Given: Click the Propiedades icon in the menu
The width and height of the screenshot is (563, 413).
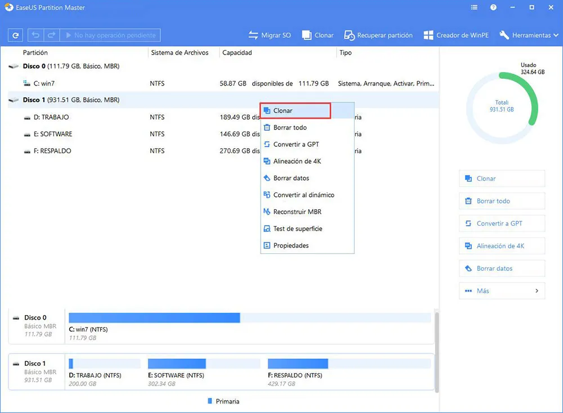Looking at the screenshot, I should click(267, 245).
